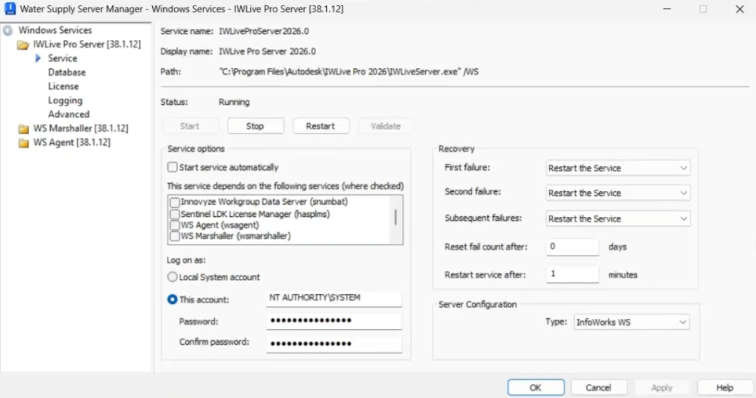Click the Water Supply Server Manager title icon
The width and height of the screenshot is (756, 398).
(9, 9)
